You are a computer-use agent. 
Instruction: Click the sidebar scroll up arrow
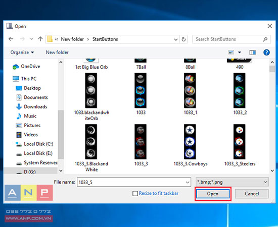[61, 62]
